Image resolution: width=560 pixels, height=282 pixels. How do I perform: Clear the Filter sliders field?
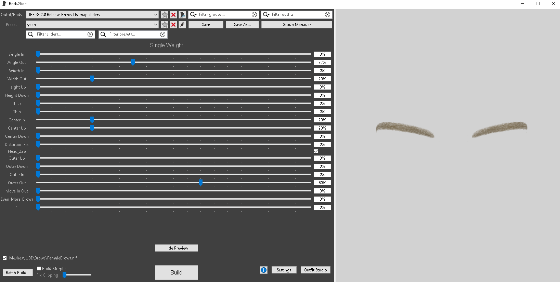point(90,34)
